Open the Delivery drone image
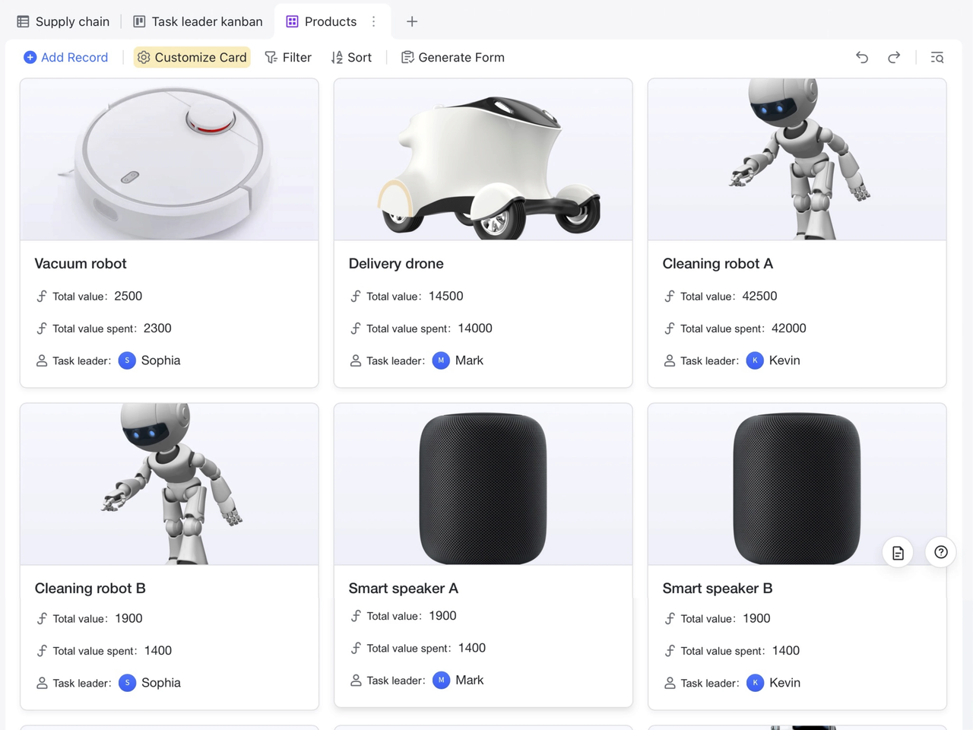The height and width of the screenshot is (730, 973). point(483,160)
